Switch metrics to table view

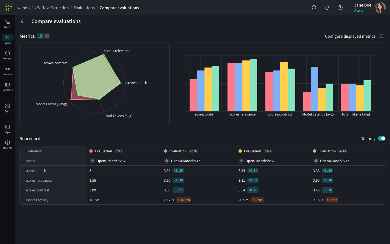pyautogui.click(x=47, y=36)
